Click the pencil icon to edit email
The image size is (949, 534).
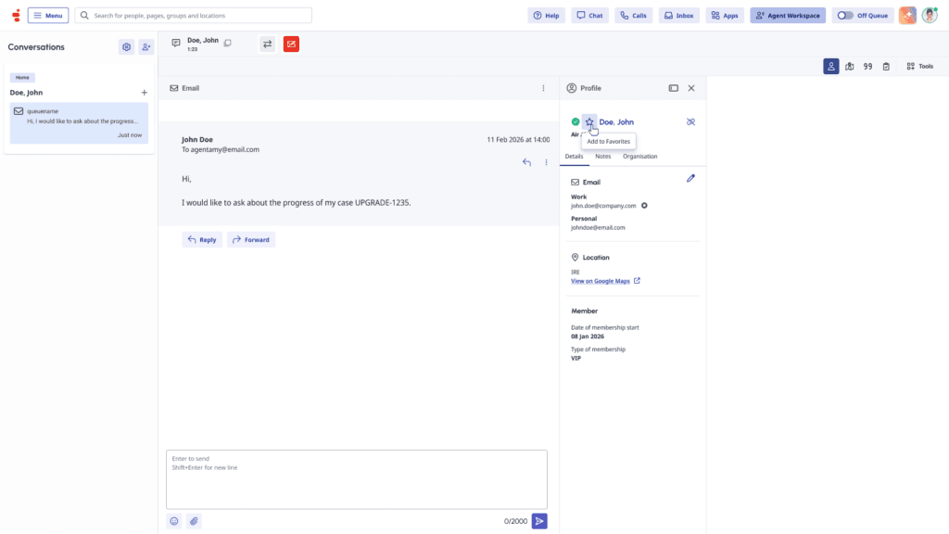690,178
